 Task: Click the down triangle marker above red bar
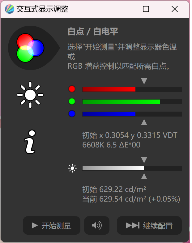tap(144, 81)
